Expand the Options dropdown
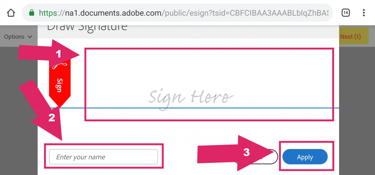Image resolution: width=375 pixels, height=175 pixels. click(x=18, y=37)
